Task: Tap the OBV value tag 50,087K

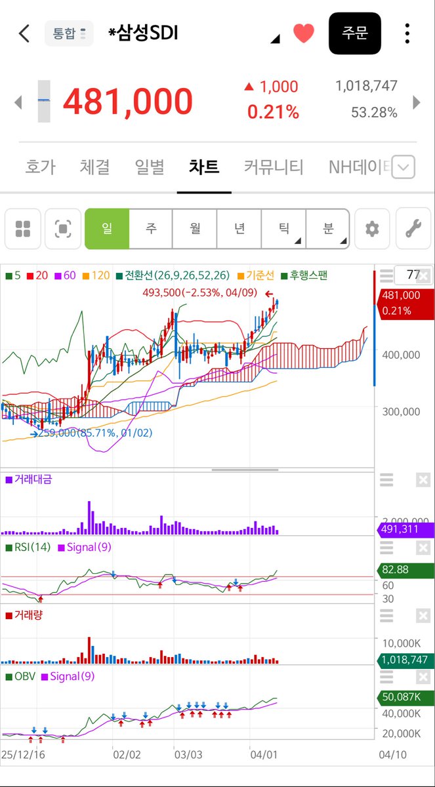Action: click(404, 697)
